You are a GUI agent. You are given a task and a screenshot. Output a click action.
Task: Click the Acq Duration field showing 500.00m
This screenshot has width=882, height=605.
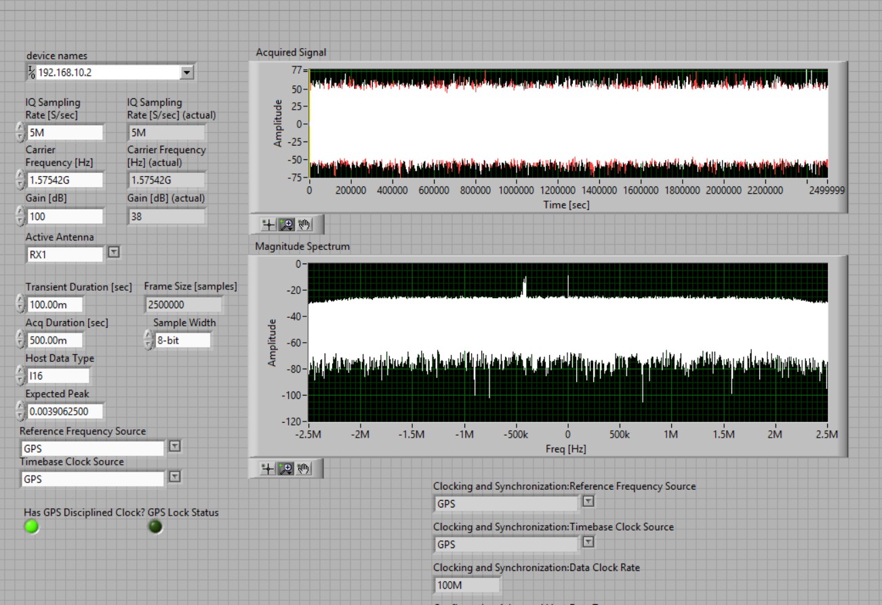click(x=56, y=339)
